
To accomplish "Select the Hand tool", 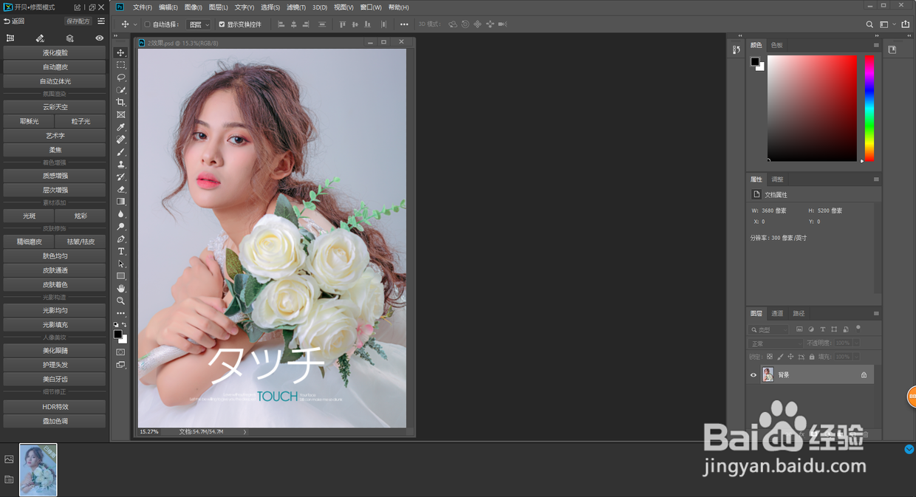I will [x=121, y=289].
